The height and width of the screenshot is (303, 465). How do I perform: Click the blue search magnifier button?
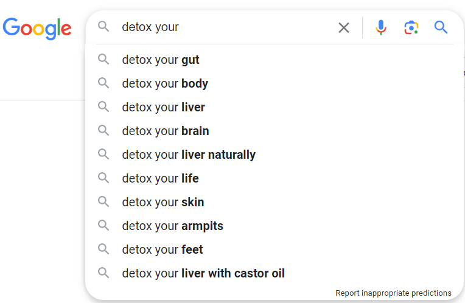click(x=441, y=27)
